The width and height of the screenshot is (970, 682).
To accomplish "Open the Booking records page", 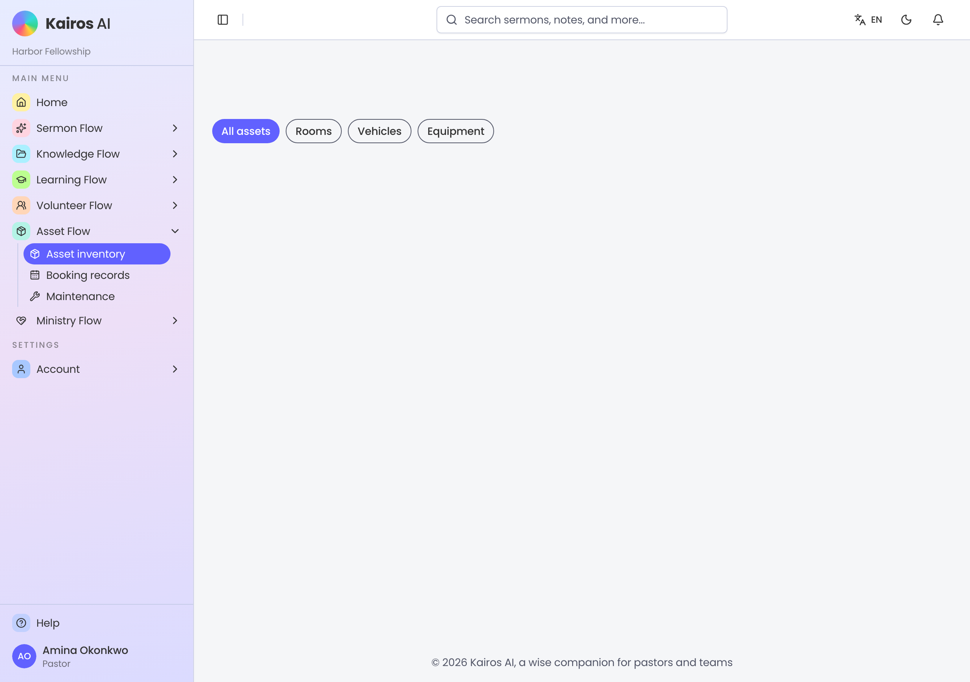I will (x=97, y=275).
